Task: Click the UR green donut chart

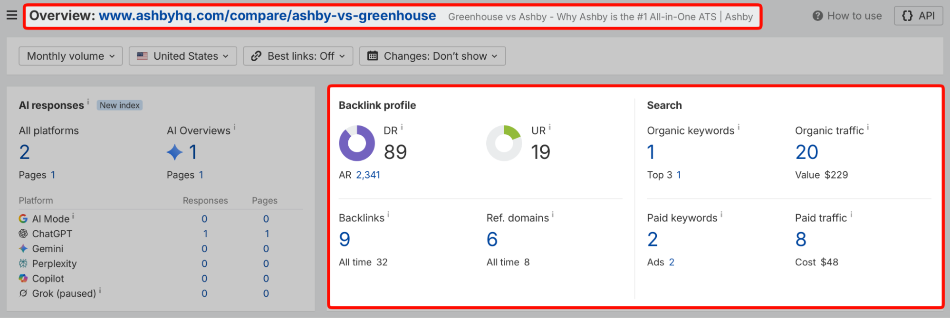Action: click(x=504, y=143)
